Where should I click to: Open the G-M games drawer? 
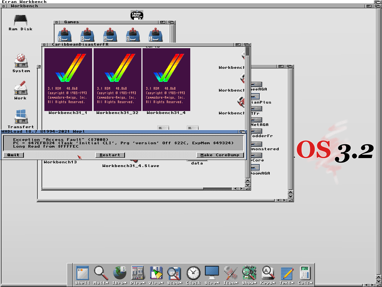(x=110, y=35)
